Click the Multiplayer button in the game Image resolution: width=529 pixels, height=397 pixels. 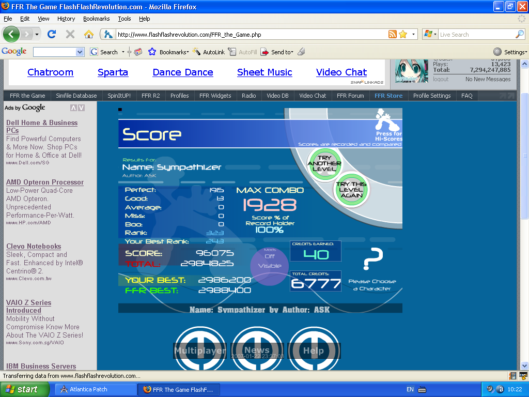[199, 350]
